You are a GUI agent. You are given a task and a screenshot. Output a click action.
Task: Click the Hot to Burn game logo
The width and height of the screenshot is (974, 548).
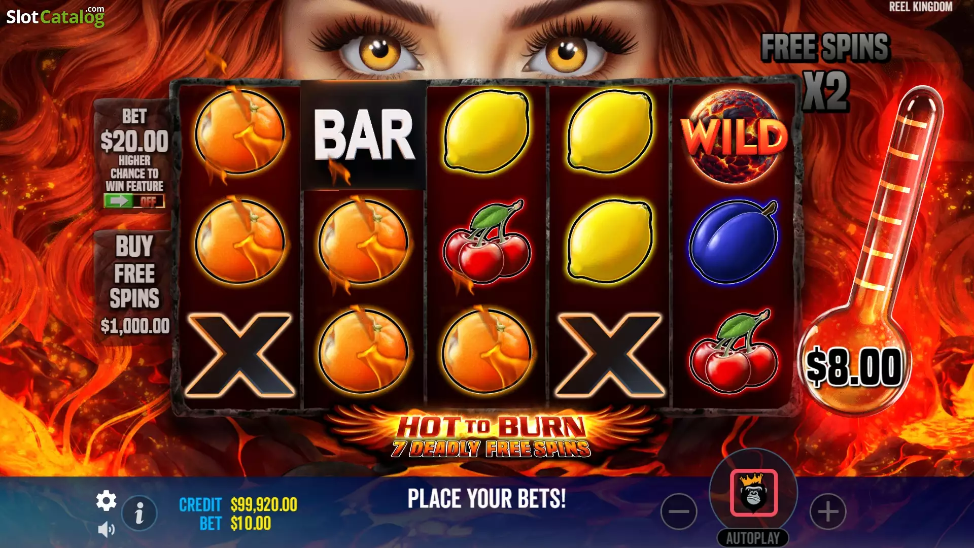coord(491,435)
